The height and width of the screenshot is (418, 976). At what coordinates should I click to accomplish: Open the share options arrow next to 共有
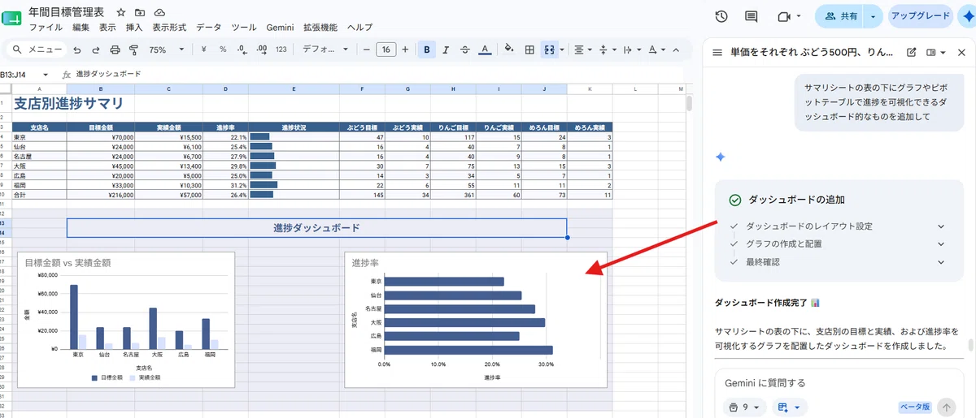point(874,16)
